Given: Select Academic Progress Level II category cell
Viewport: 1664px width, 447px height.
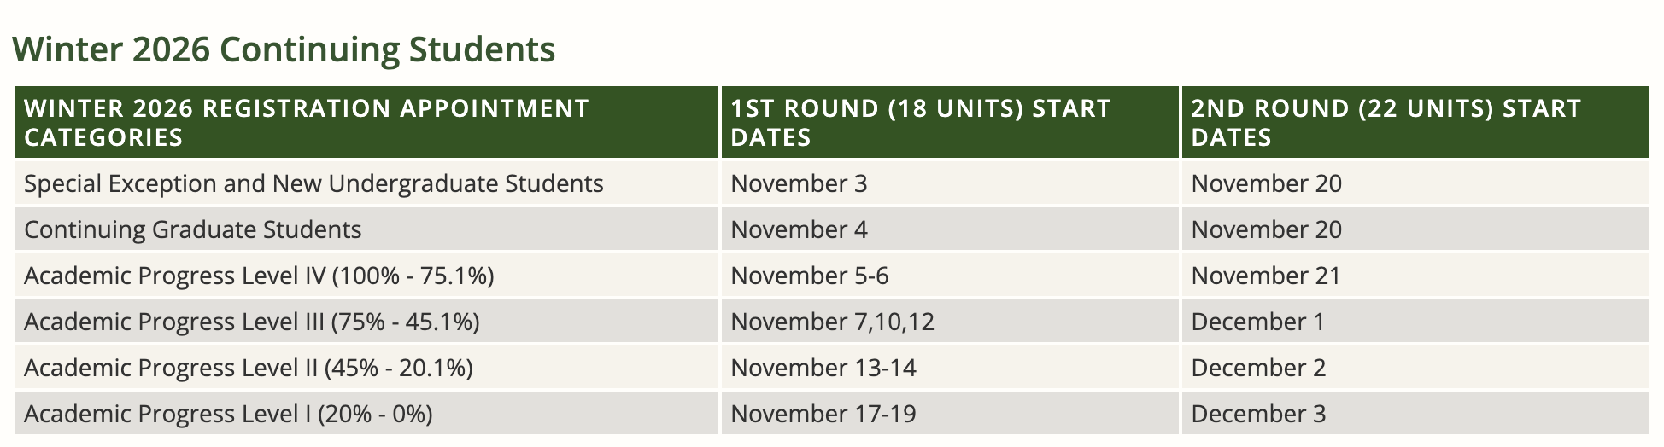Looking at the screenshot, I should click(x=249, y=368).
